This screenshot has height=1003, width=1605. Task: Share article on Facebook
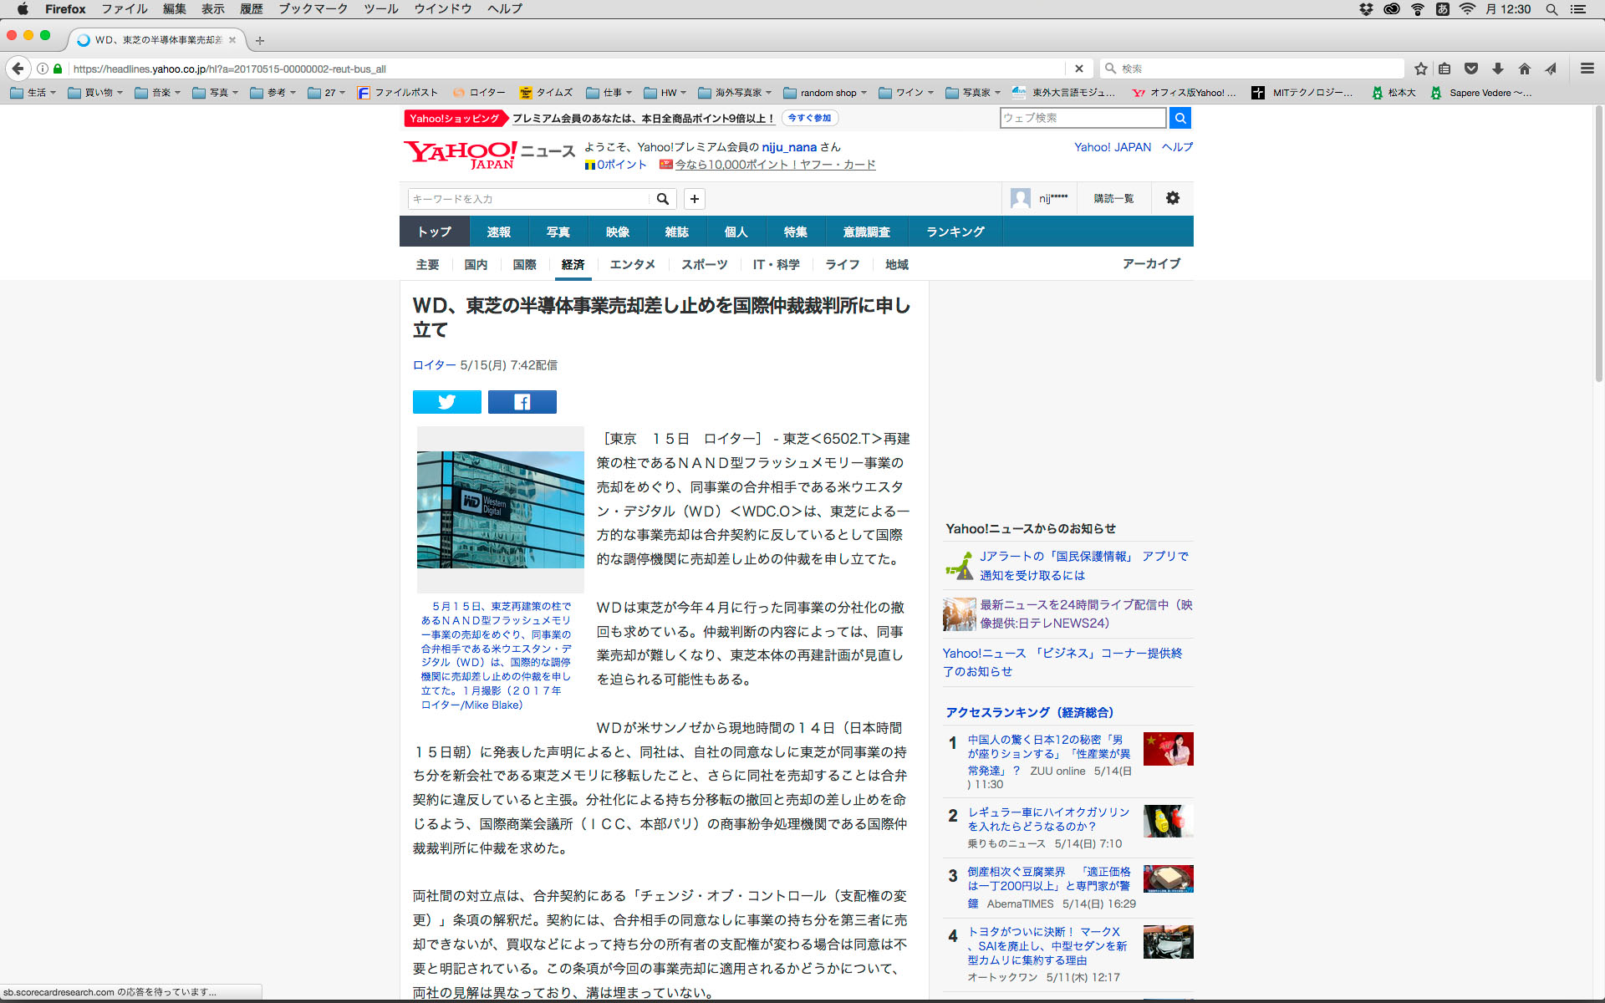click(522, 402)
